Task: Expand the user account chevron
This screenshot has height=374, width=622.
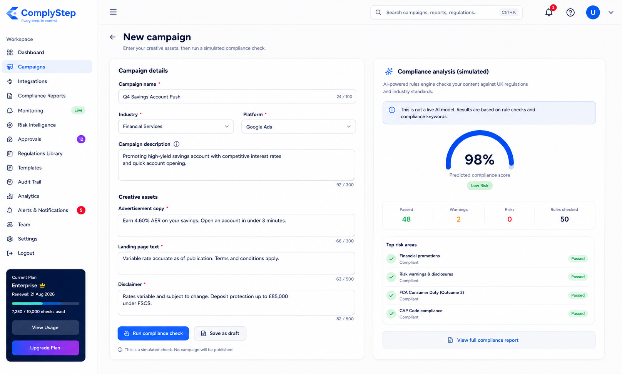Action: [x=611, y=12]
